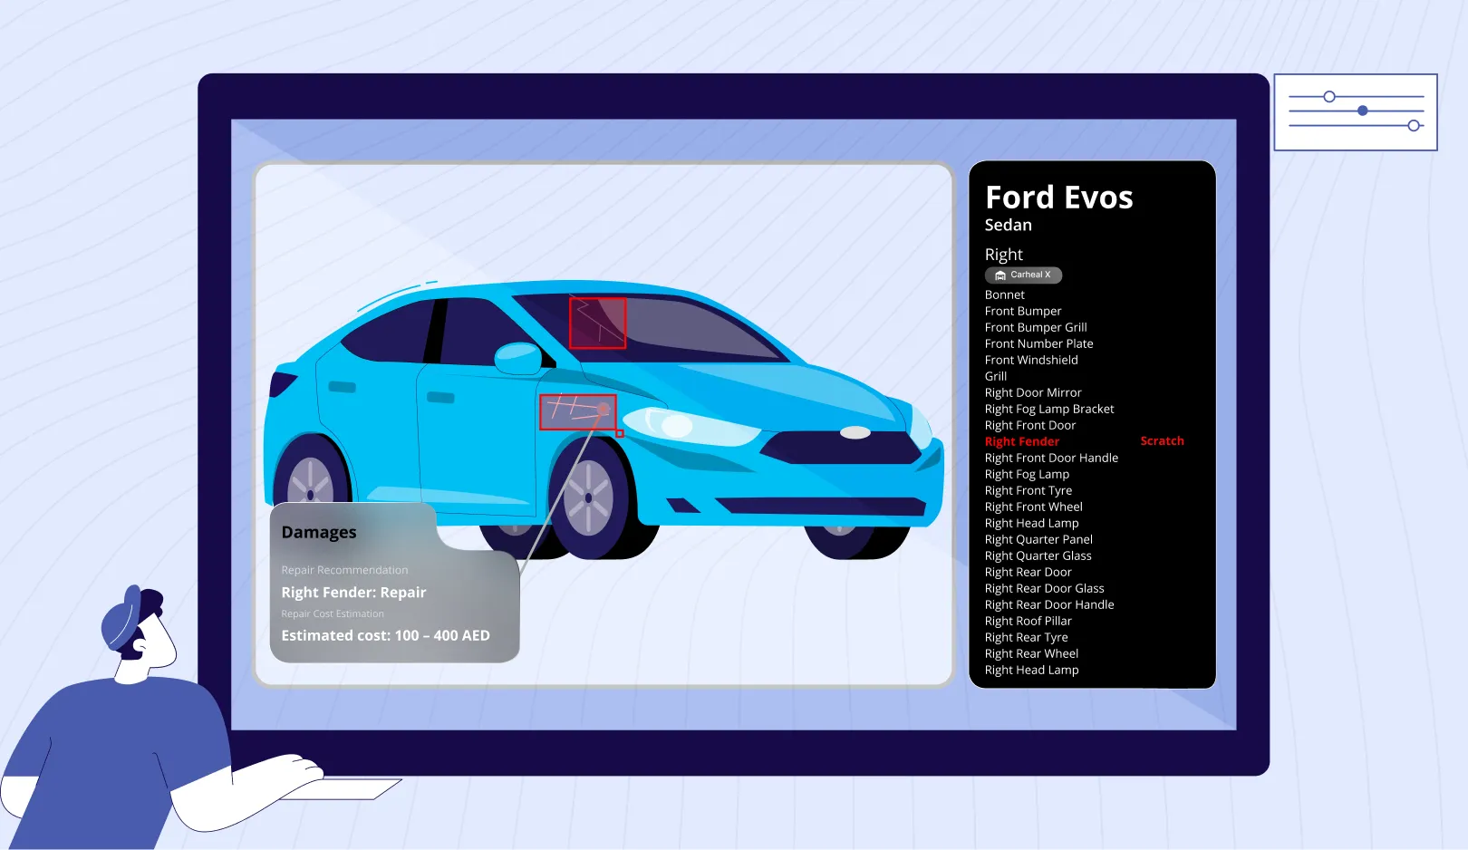Adjust the bottom slider handle
The width and height of the screenshot is (1468, 850).
[1414, 125]
